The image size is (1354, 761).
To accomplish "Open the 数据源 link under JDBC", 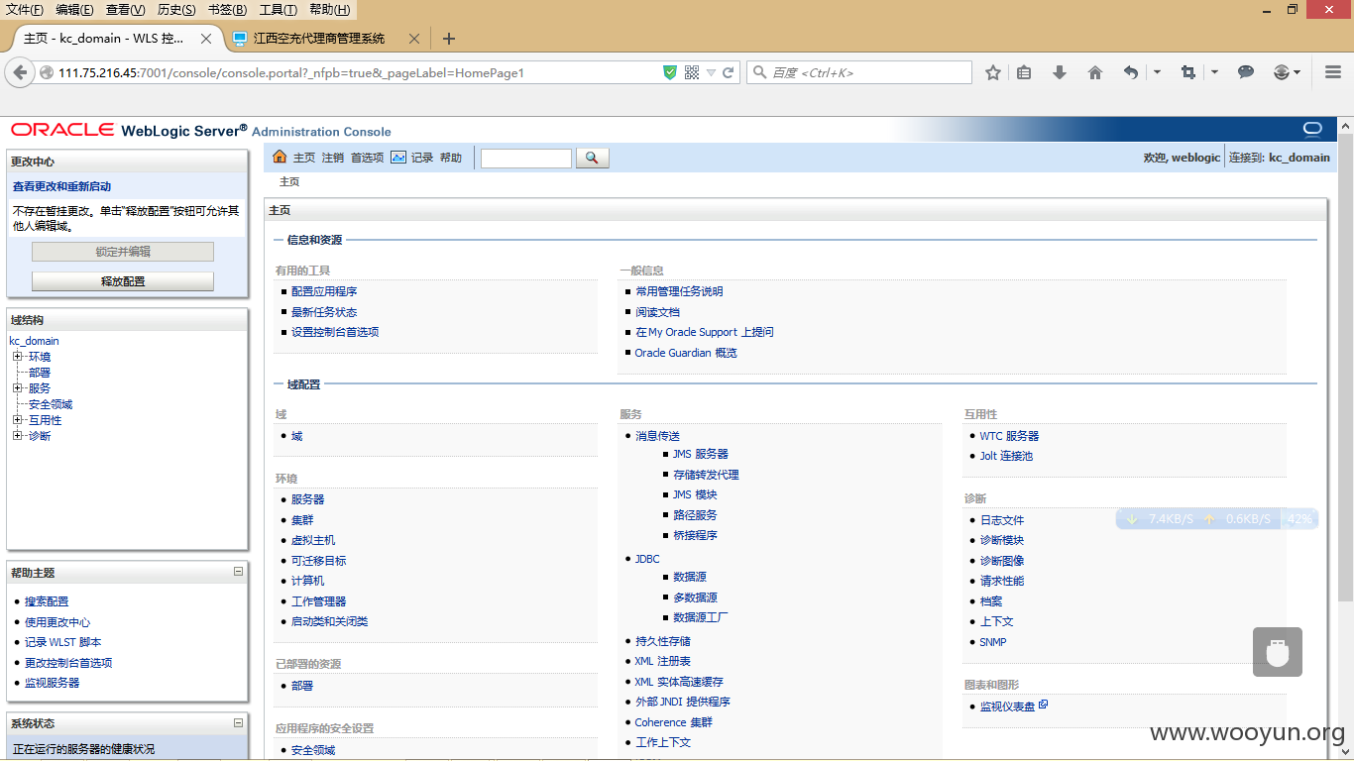I will (690, 577).
